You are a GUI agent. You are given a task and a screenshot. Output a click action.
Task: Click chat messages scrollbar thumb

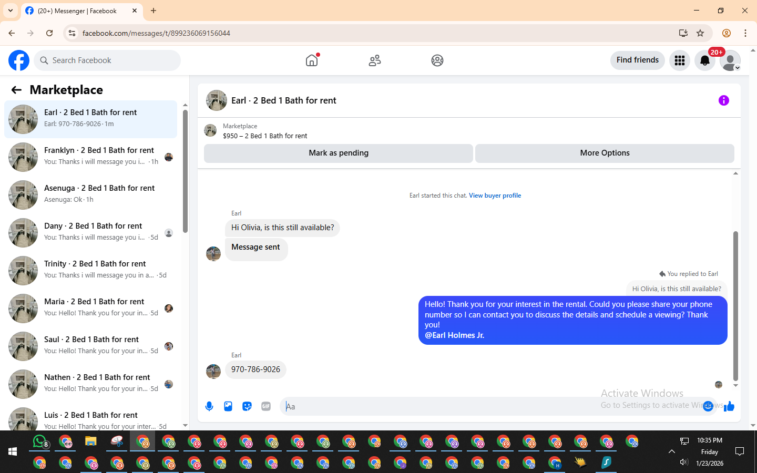(x=735, y=305)
